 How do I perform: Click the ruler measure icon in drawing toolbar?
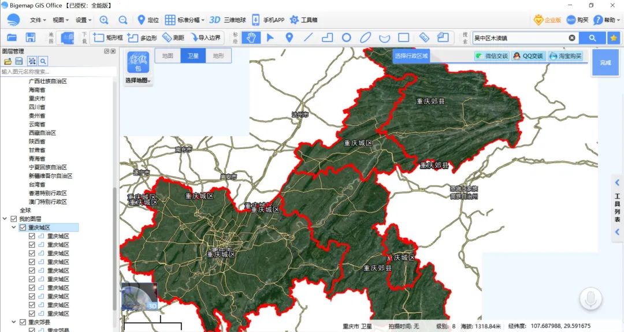pos(424,38)
